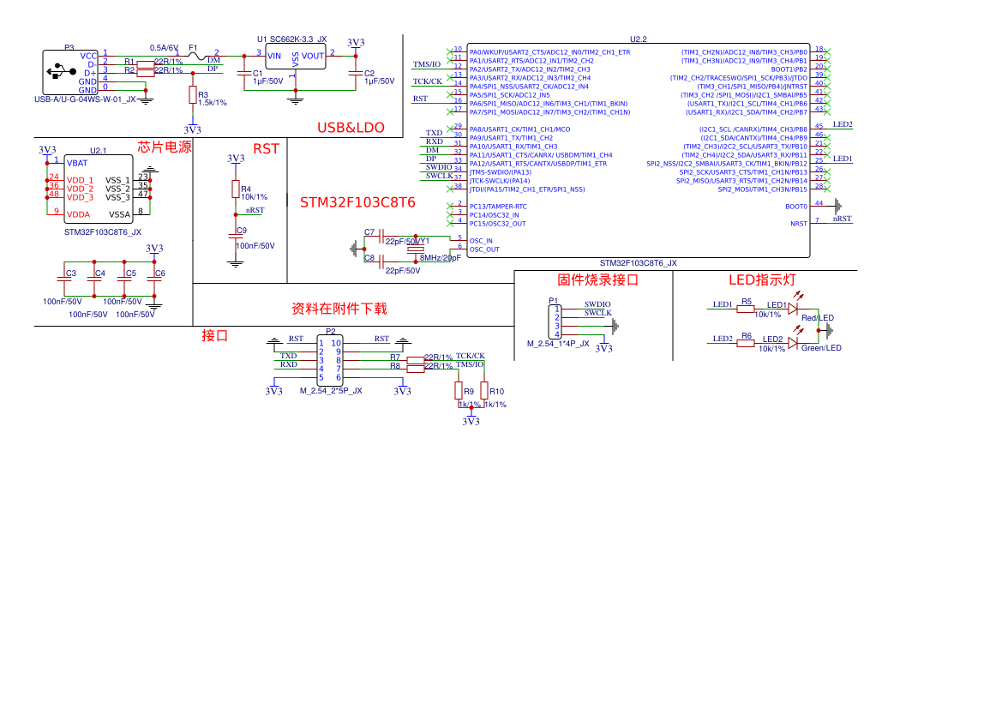Click the VDDA pin label on U2.1

point(78,215)
